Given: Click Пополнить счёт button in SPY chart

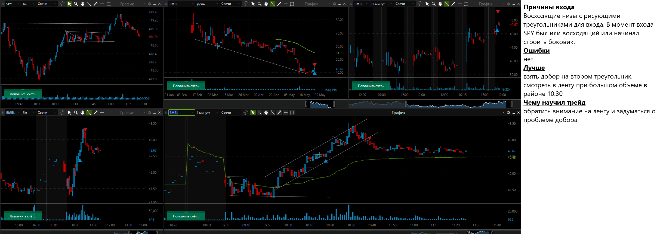Looking at the screenshot, I should click(x=23, y=94).
